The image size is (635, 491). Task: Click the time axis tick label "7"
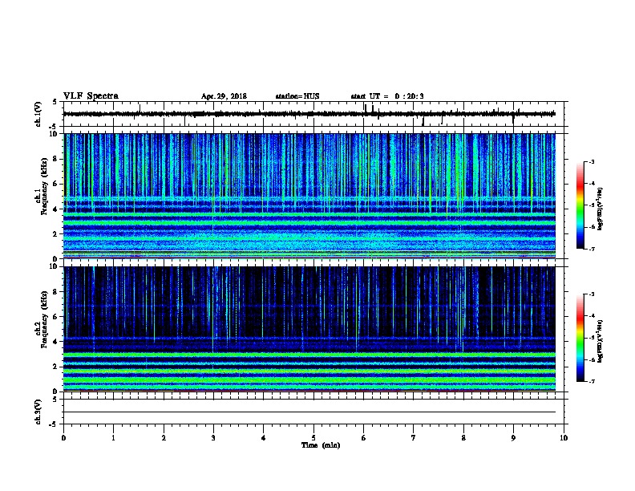pyautogui.click(x=414, y=438)
